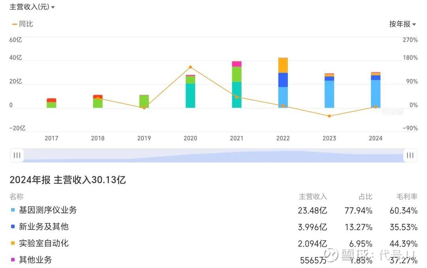Click the purple 其他业务 color marker
The width and height of the screenshot is (427, 268).
(x=13, y=260)
